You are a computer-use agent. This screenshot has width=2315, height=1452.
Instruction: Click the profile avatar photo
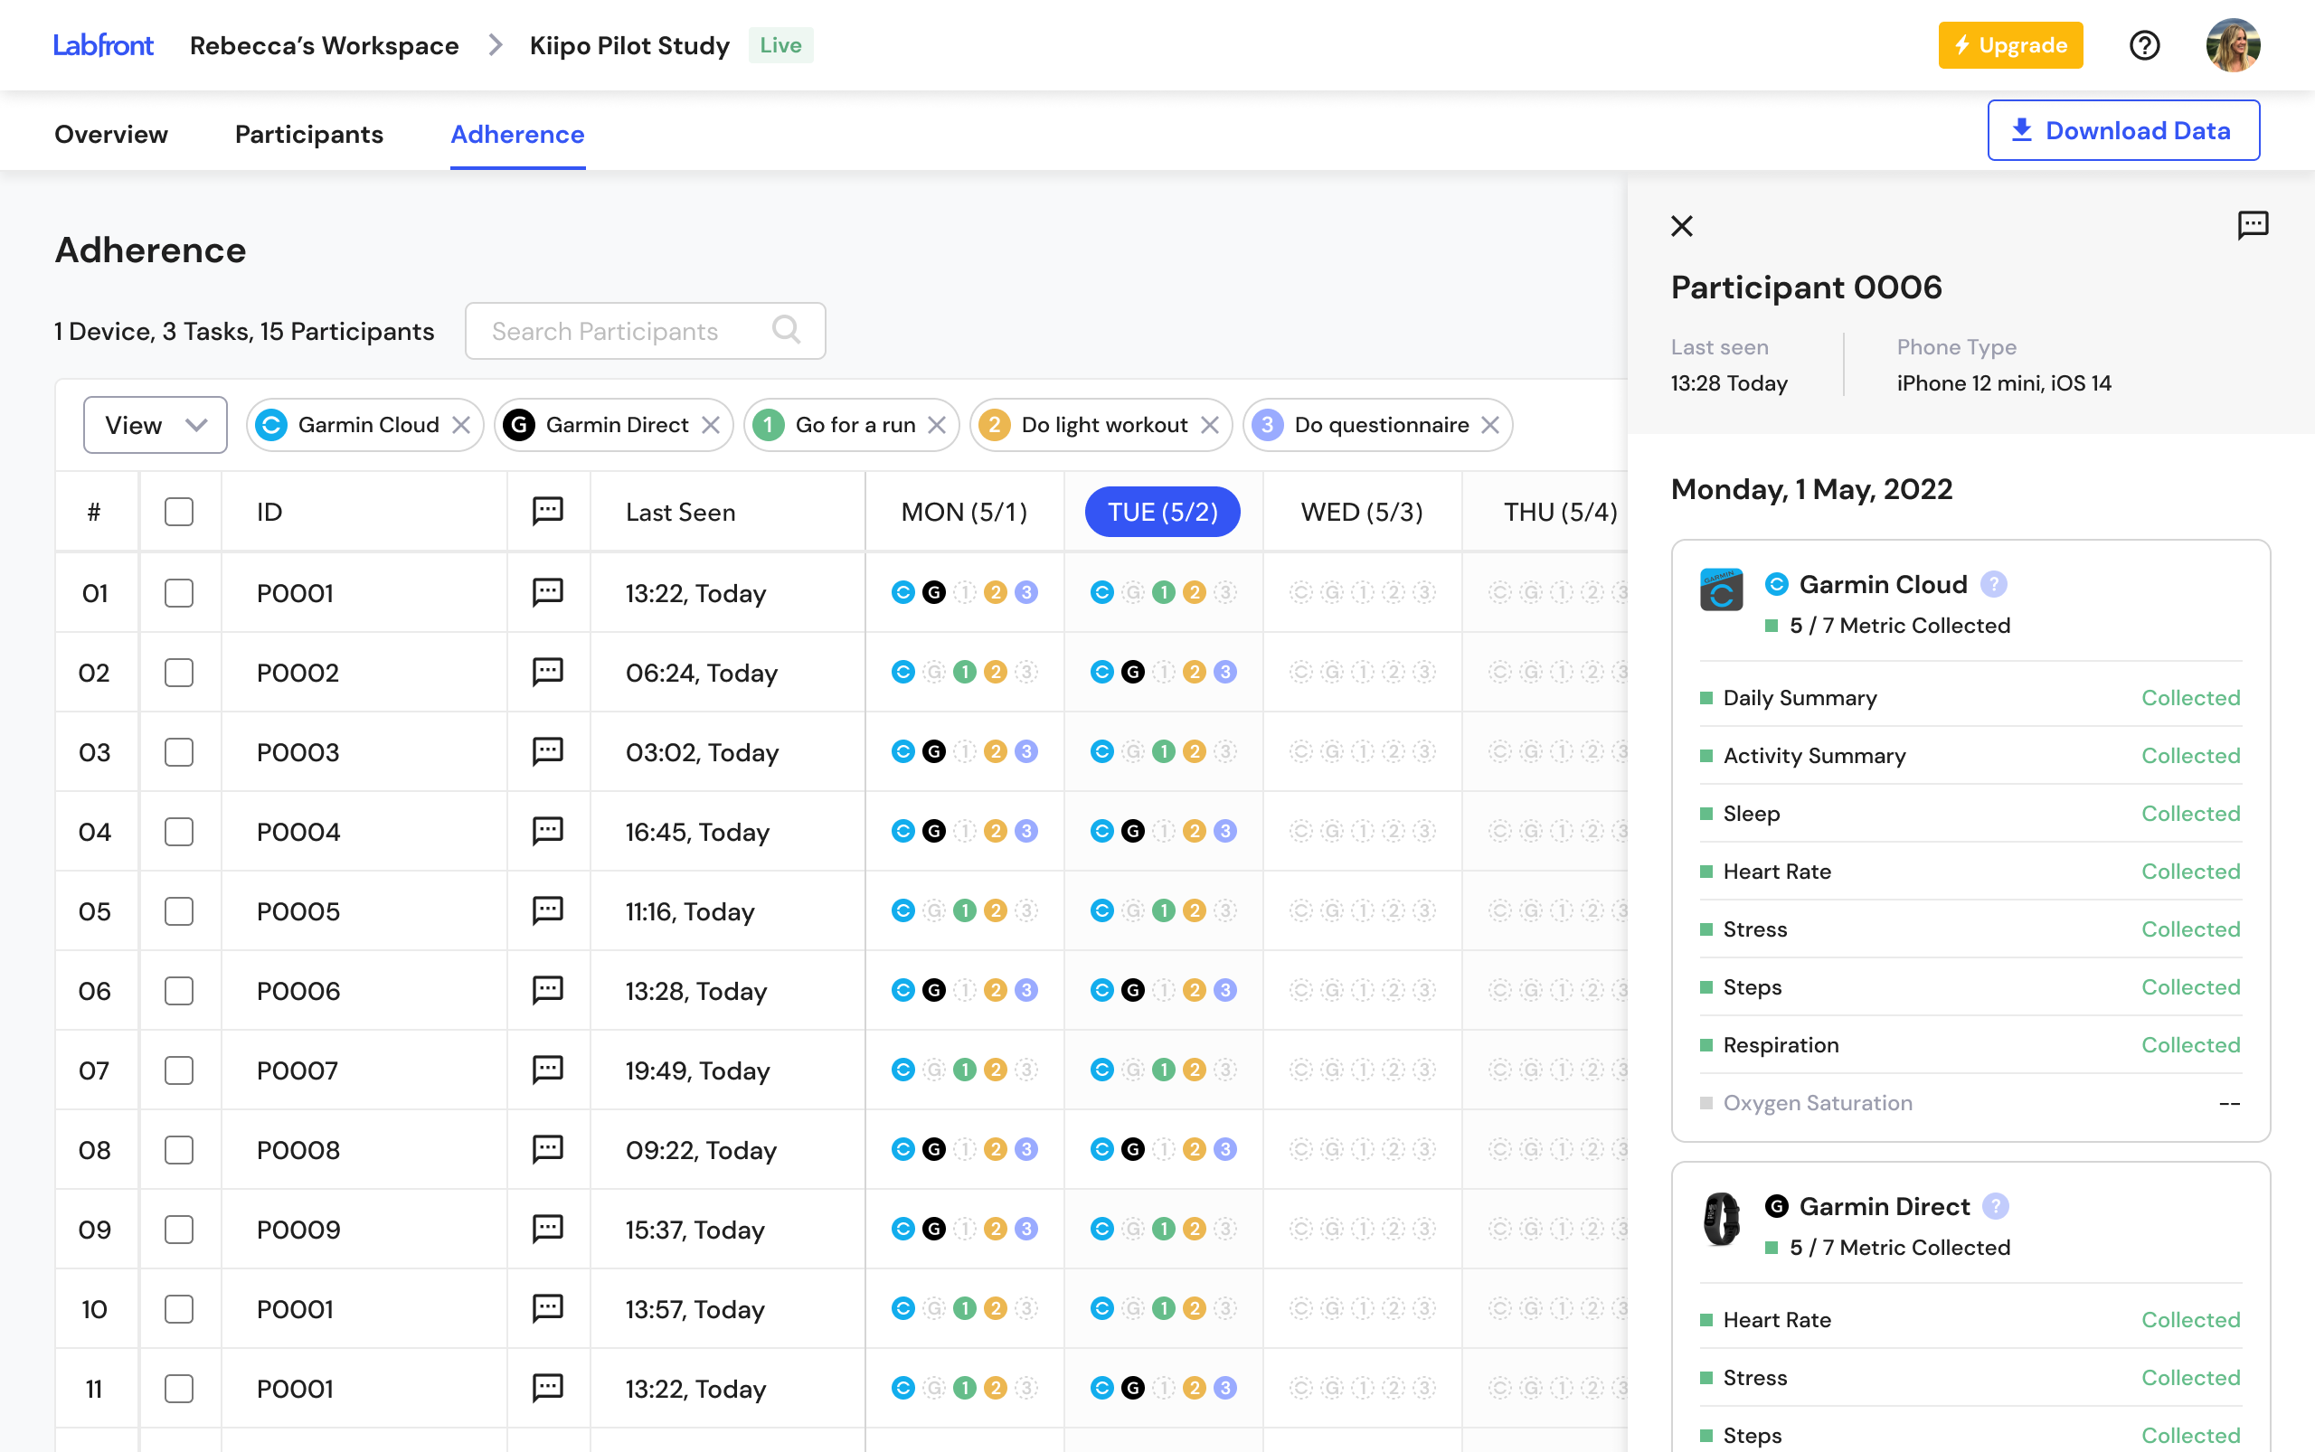(2235, 44)
